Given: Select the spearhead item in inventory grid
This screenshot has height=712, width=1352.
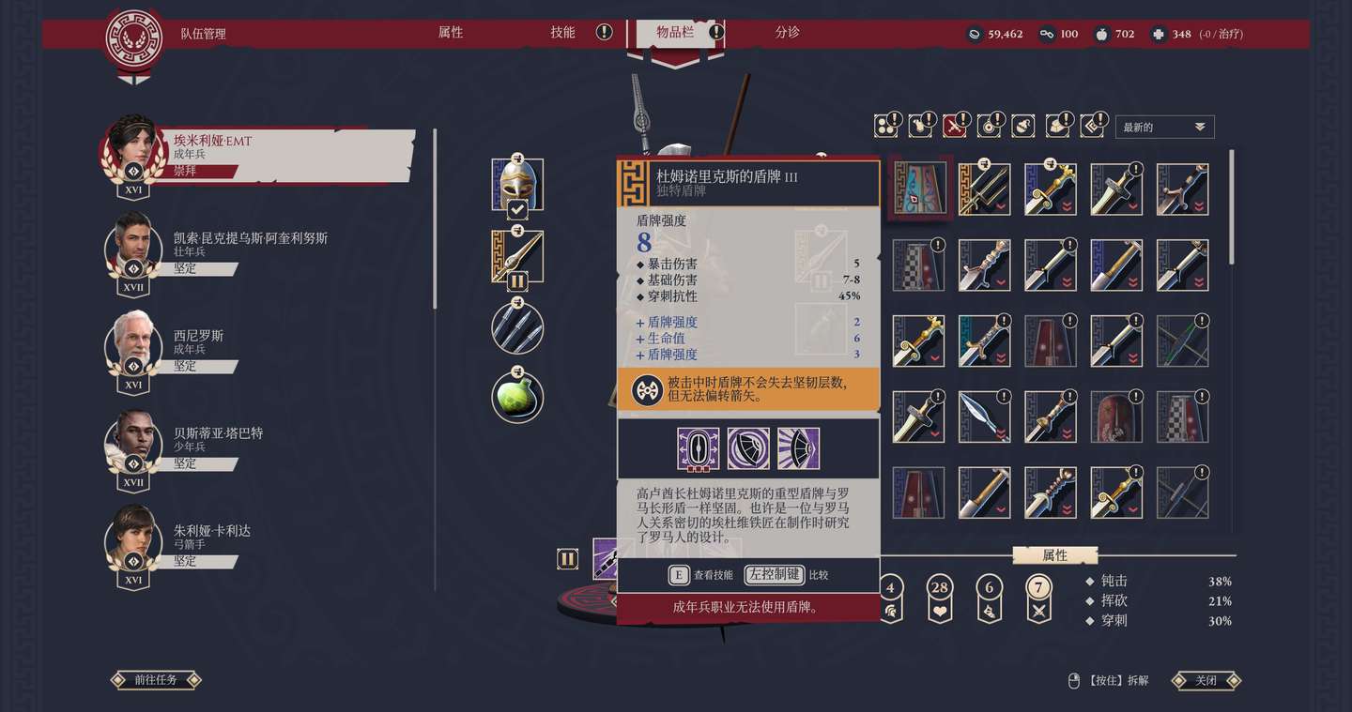Looking at the screenshot, I should pos(985,417).
